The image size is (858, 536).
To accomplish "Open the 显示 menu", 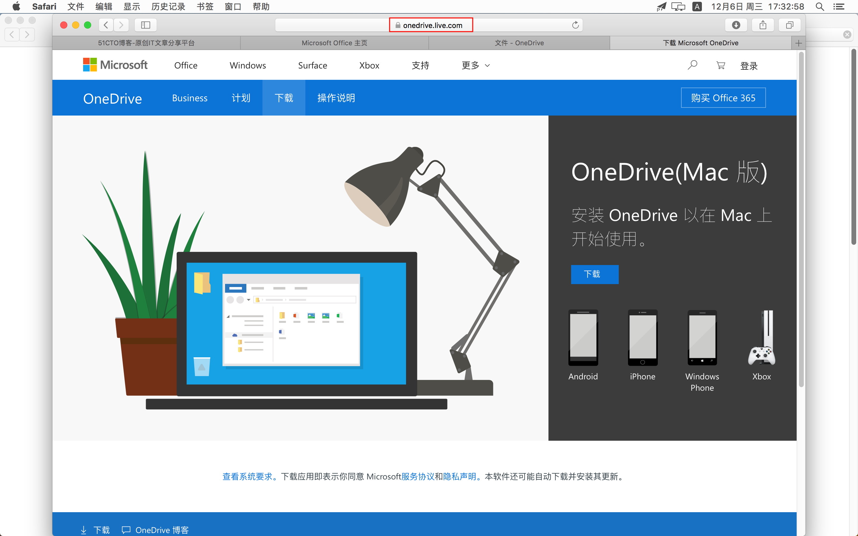I will 132,6.
